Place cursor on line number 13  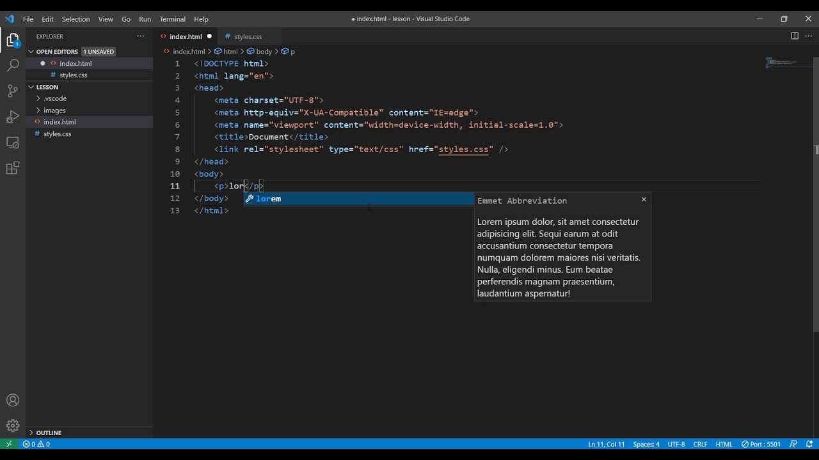tap(175, 211)
